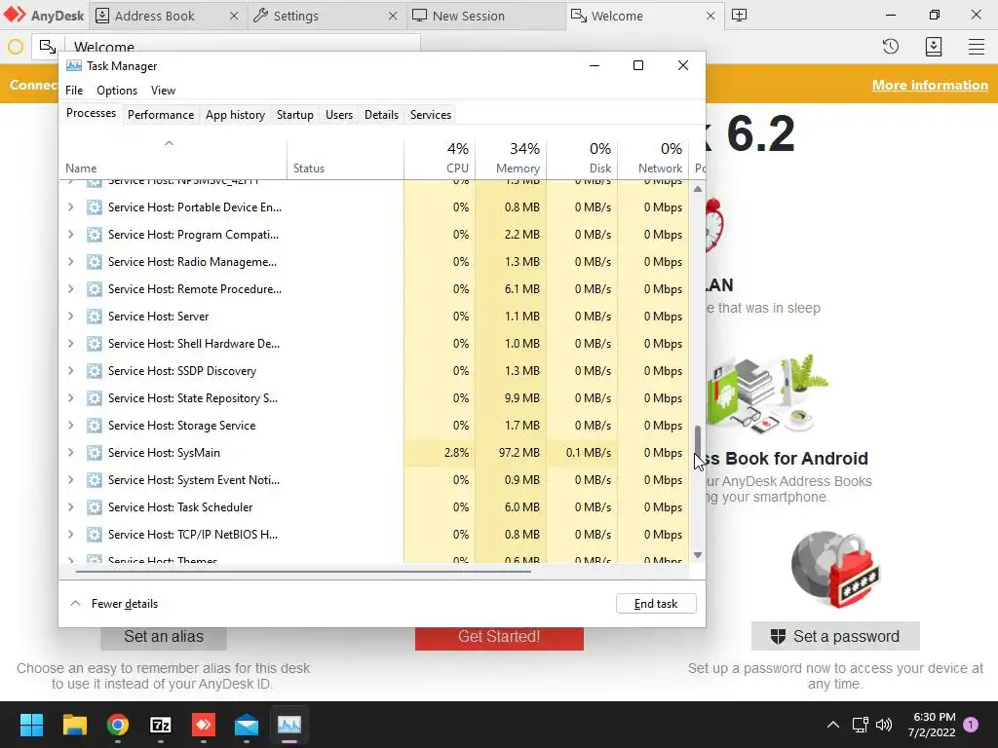The width and height of the screenshot is (998, 748).
Task: Expand Service Host: Storage Service row
Action: tap(70, 426)
